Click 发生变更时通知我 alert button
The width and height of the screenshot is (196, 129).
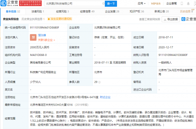60,19
